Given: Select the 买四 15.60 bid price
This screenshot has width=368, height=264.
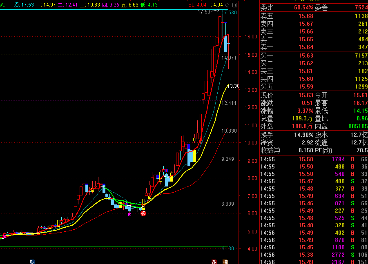Looking at the screenshot, I should (306, 79).
